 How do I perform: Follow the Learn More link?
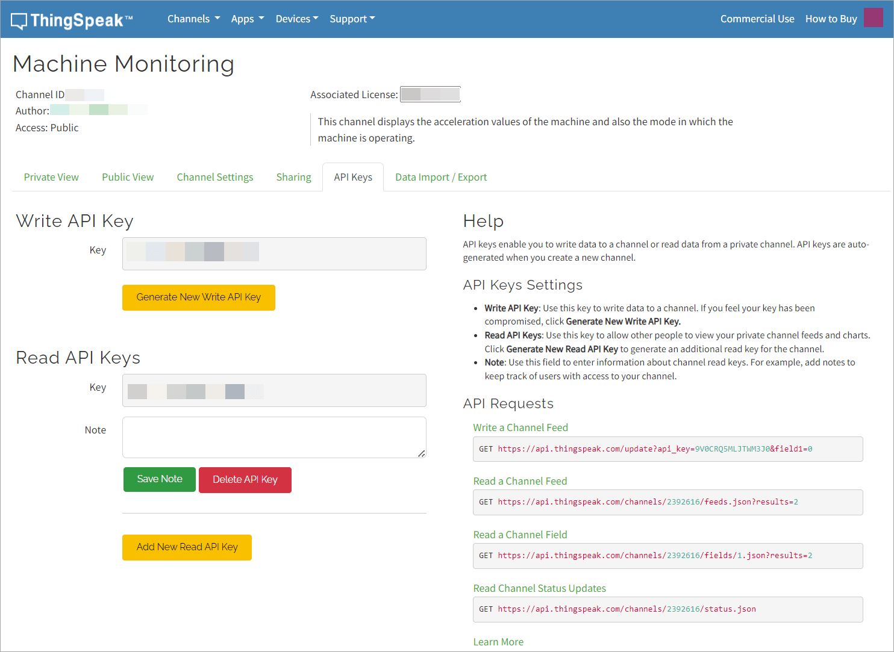pos(498,642)
